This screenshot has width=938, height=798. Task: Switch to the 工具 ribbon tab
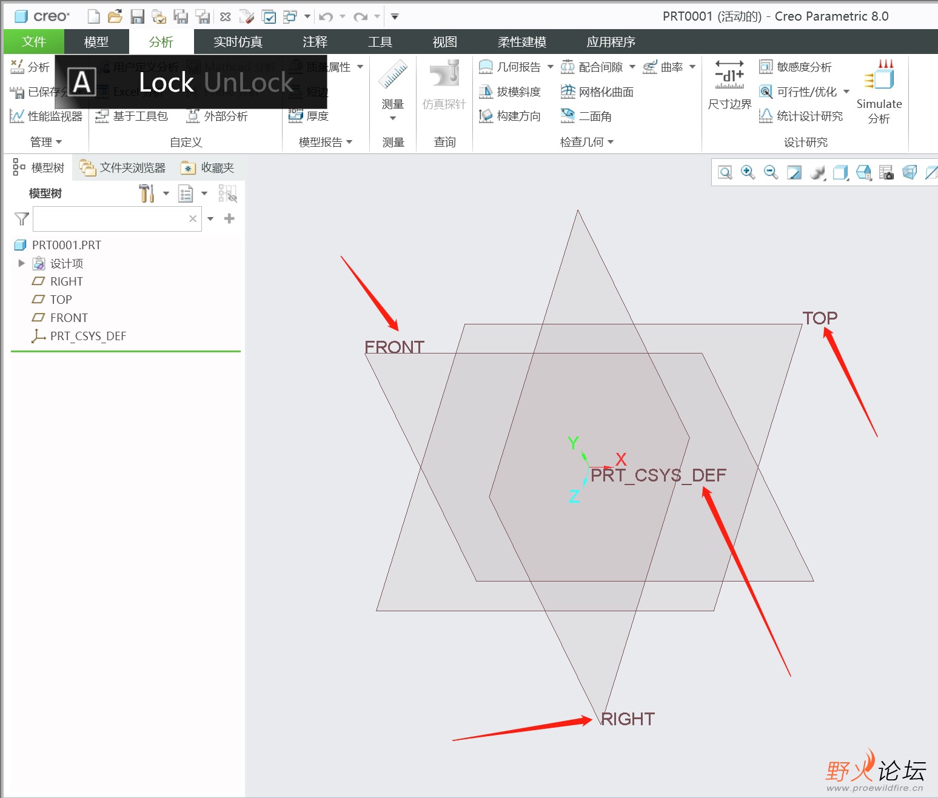pyautogui.click(x=380, y=42)
